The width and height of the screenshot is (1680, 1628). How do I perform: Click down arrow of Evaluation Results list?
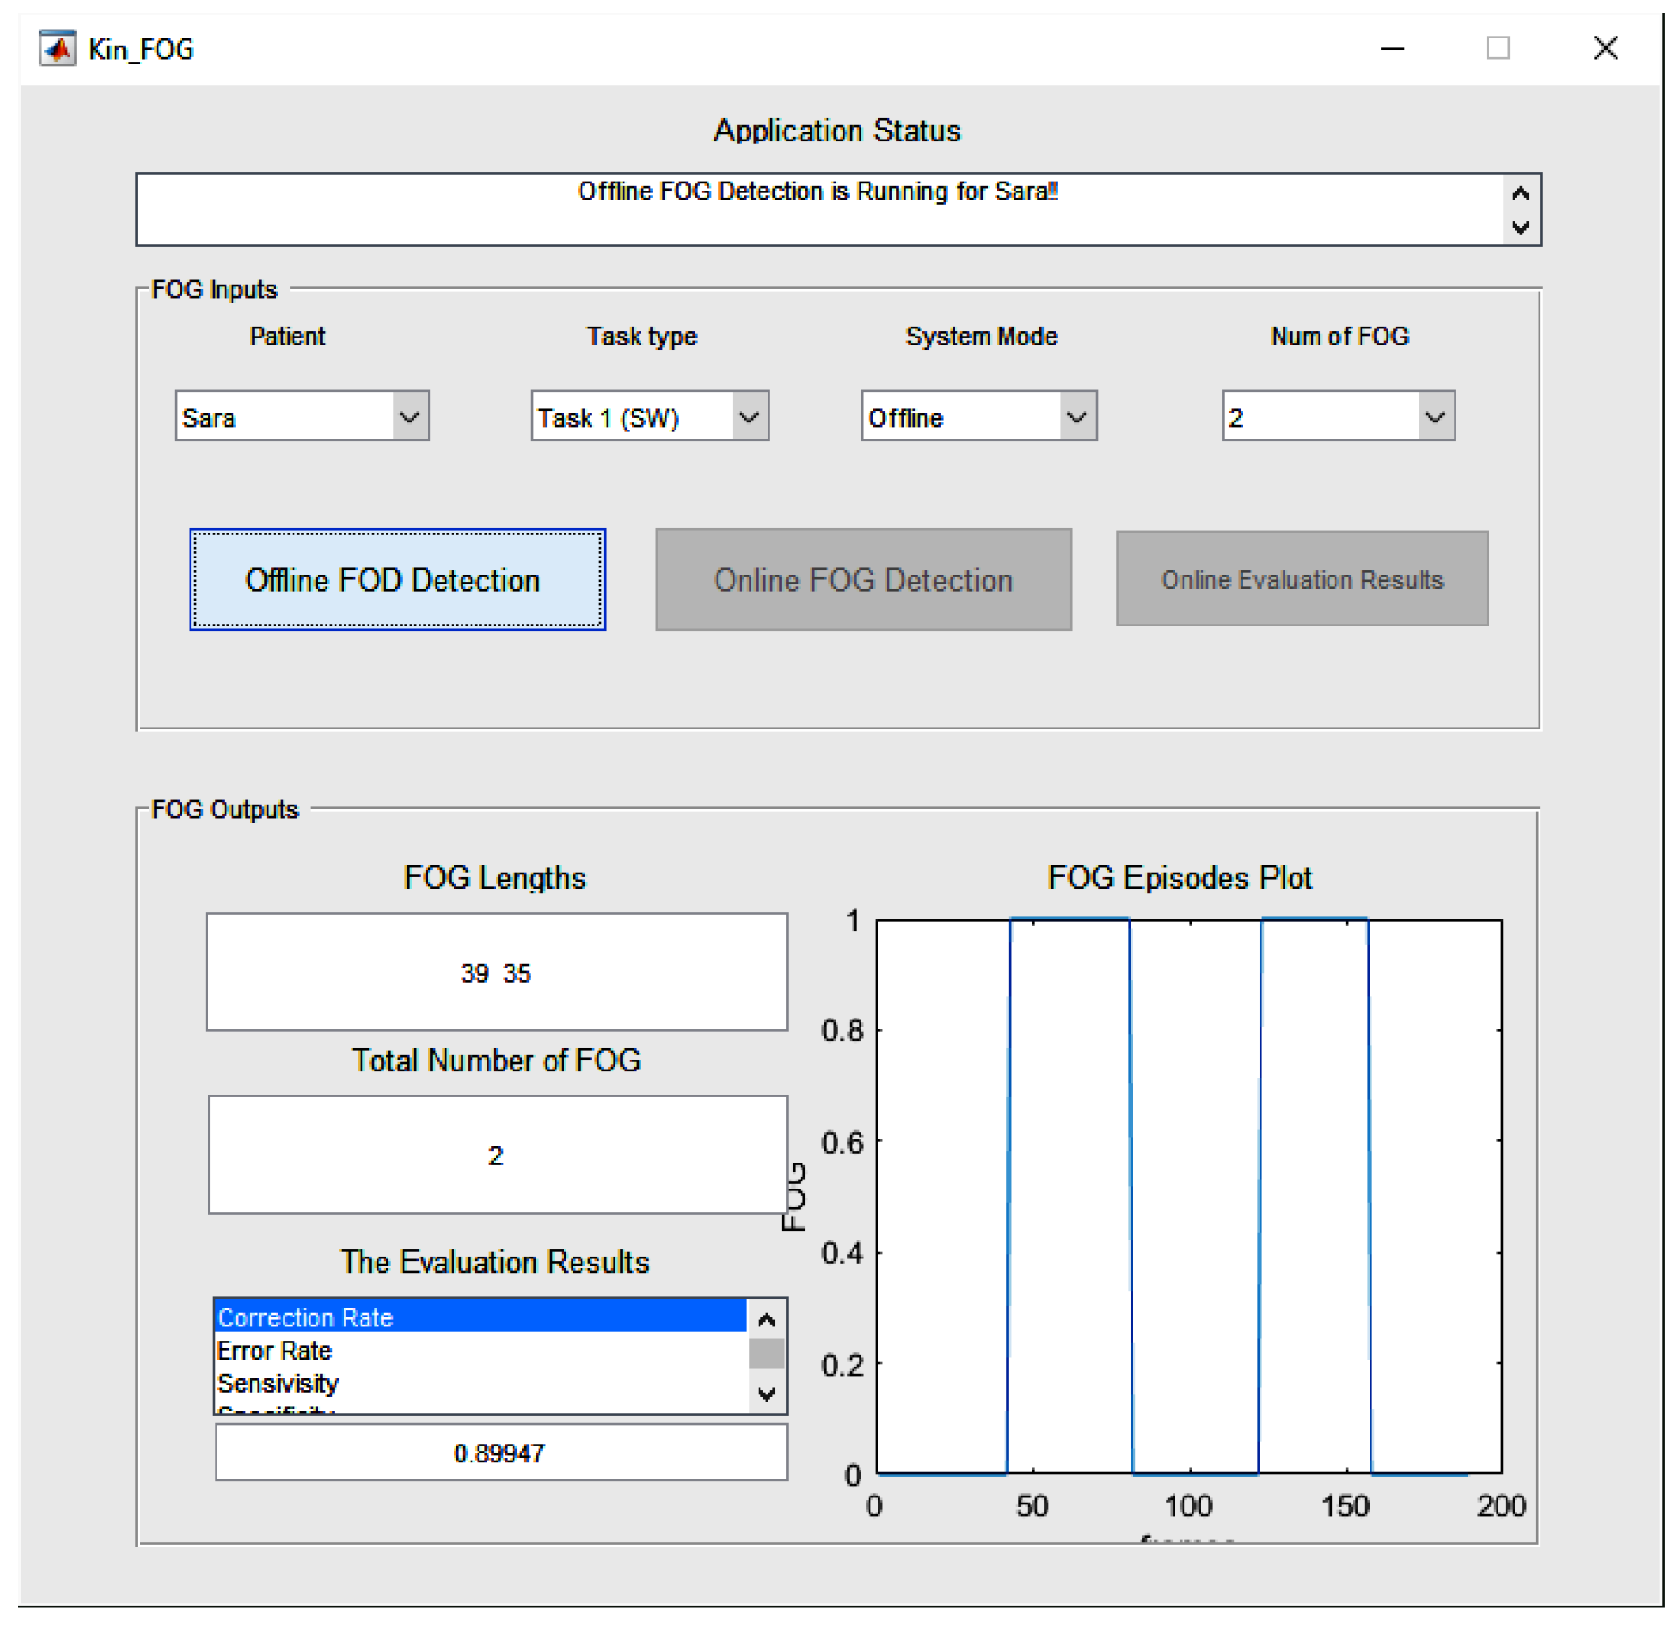766,1394
